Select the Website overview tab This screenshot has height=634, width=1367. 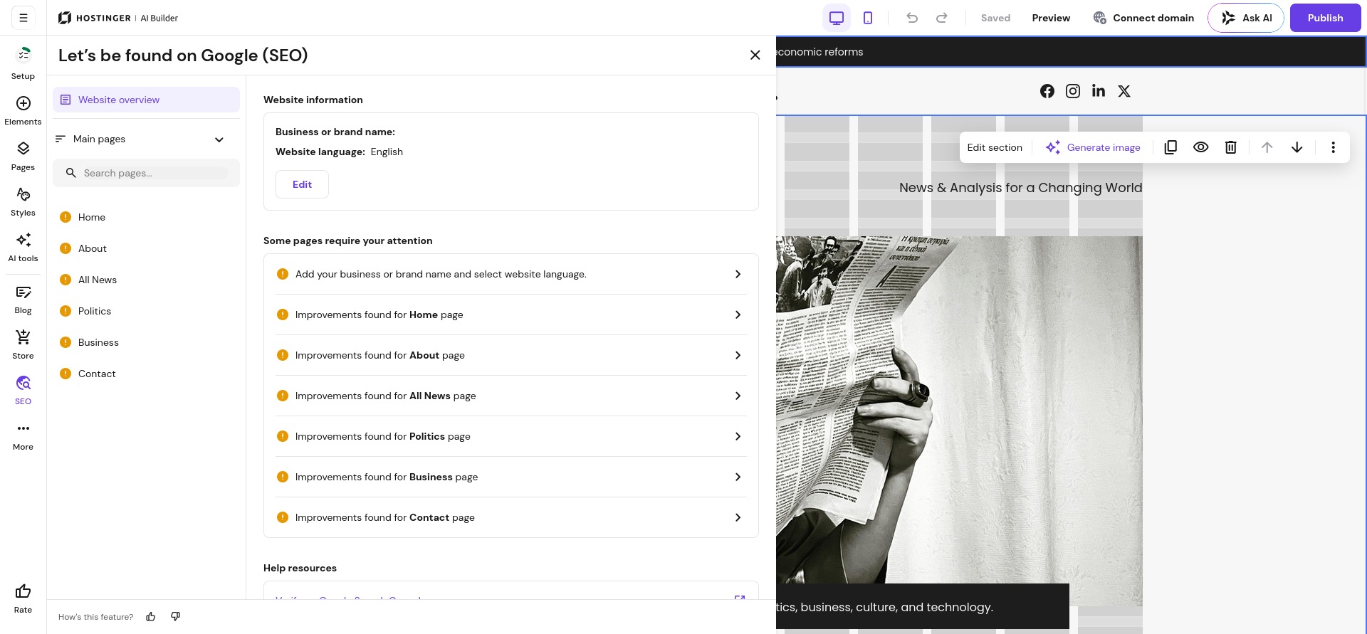pyautogui.click(x=147, y=100)
